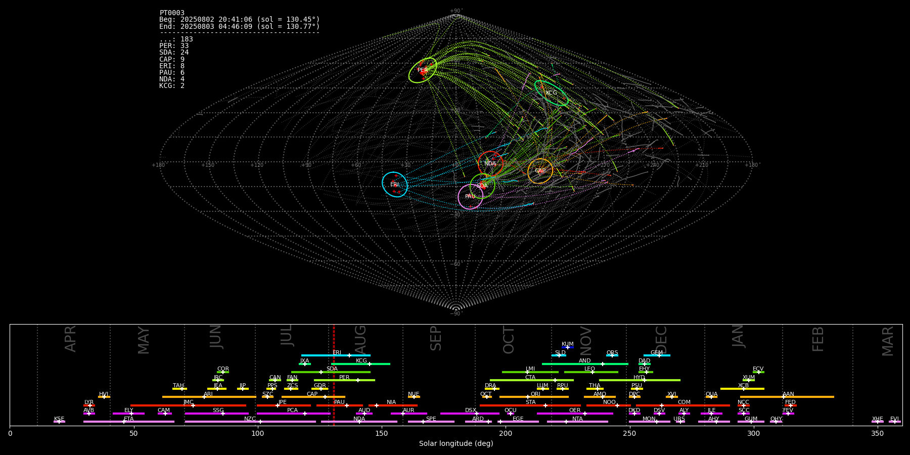Click the QUA shower bar in timeline
This screenshot has width=910, height=455.
(x=711, y=397)
